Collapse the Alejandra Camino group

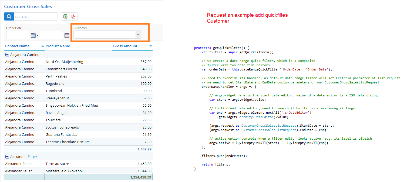(7, 54)
